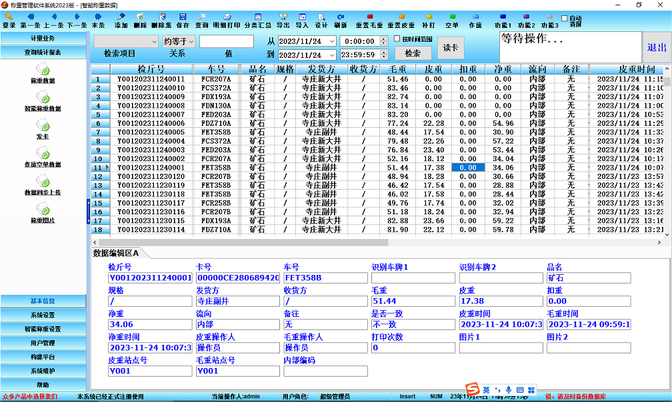Click the 检索 search button

413,53
